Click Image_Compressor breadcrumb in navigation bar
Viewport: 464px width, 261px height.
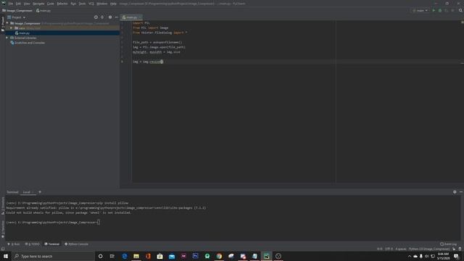17,11
